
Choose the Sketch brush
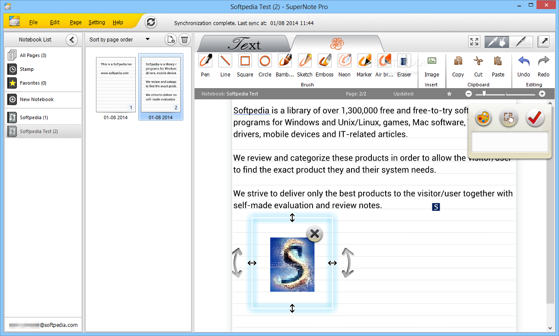(x=305, y=65)
